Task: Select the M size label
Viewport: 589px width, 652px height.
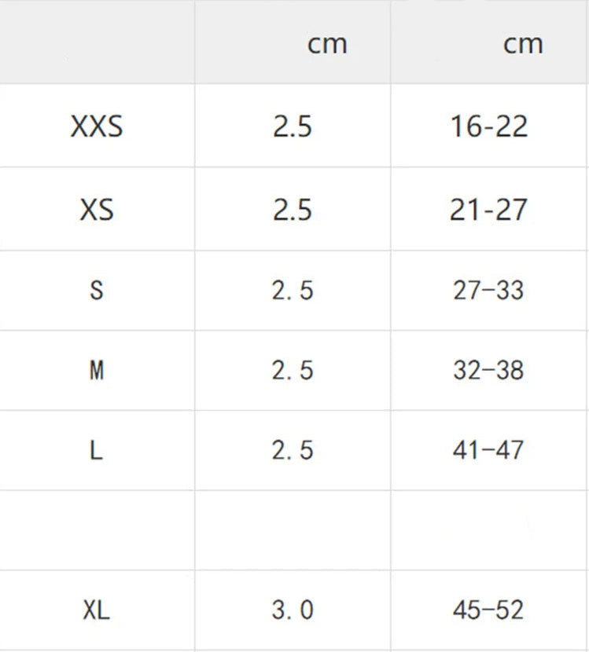Action: point(97,370)
